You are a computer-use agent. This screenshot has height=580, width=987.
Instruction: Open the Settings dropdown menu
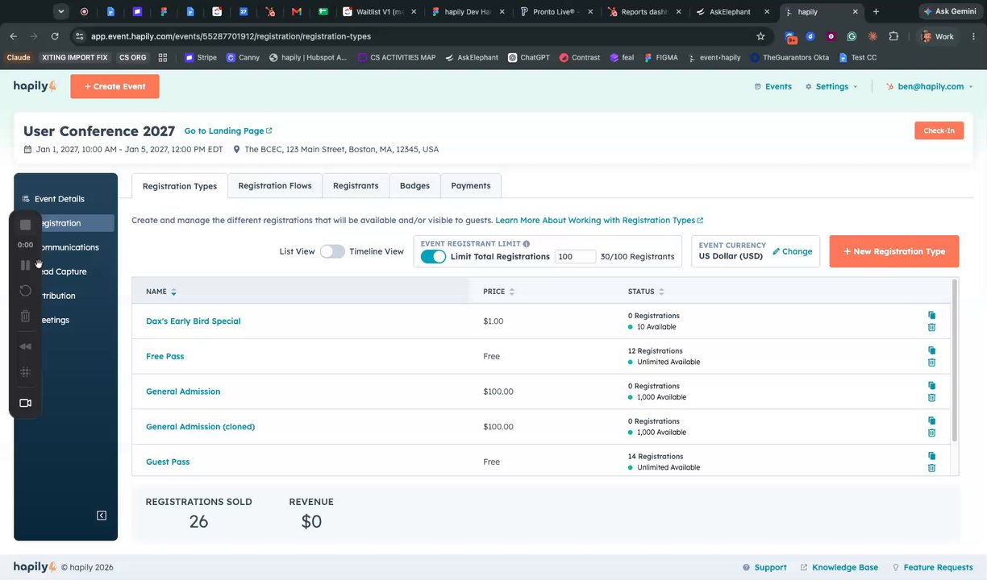(831, 86)
